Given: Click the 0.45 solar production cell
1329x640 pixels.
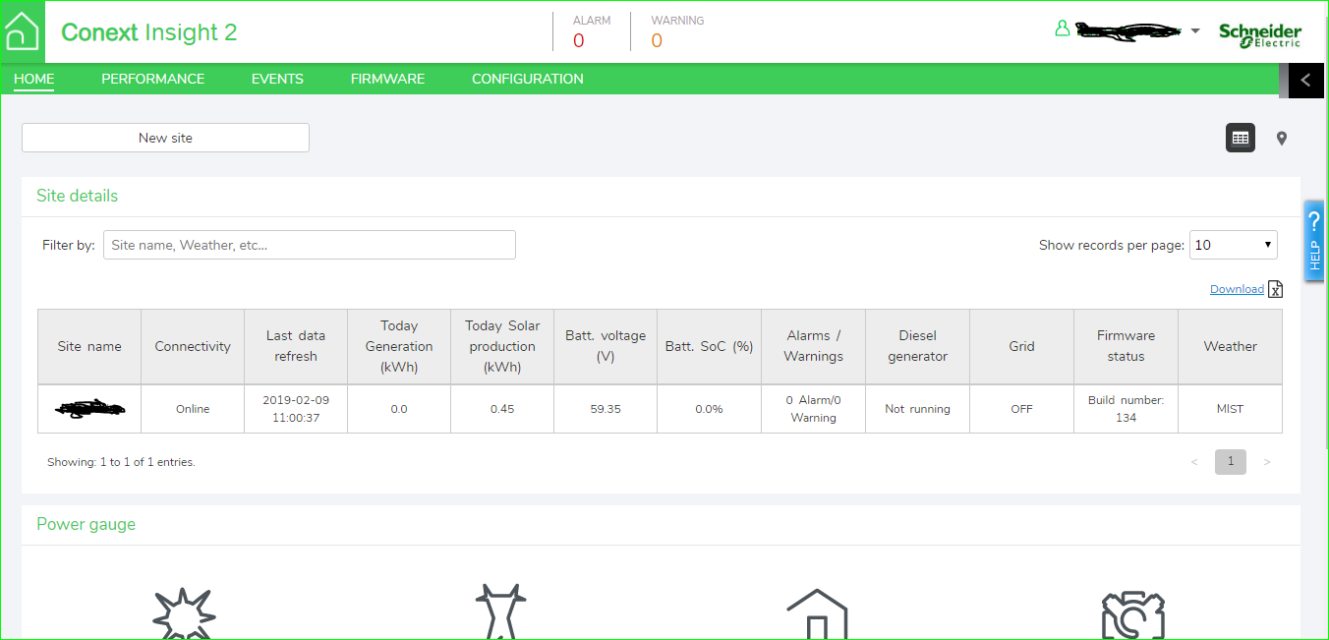Looking at the screenshot, I should (502, 409).
